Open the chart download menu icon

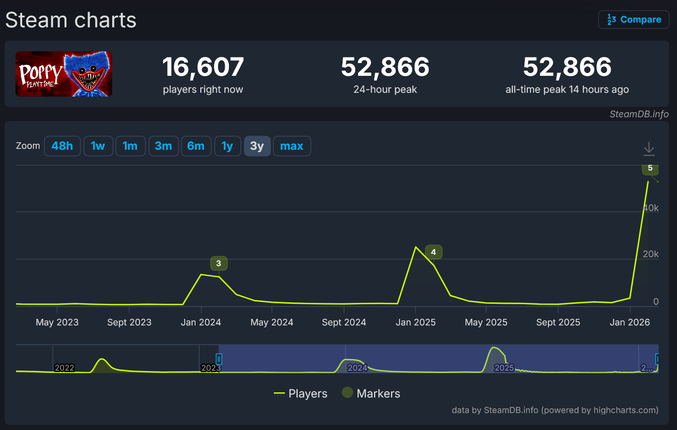click(x=649, y=149)
